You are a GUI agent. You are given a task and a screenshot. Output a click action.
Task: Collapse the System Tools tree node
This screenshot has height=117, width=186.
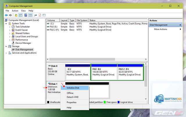coord(6,23)
